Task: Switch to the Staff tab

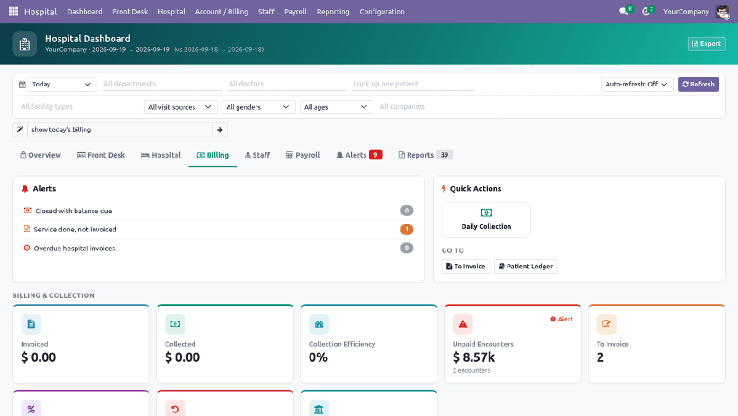Action: (x=257, y=155)
